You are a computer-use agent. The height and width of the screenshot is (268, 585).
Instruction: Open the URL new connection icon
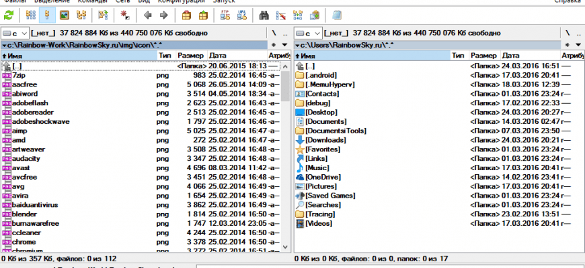click(x=242, y=15)
